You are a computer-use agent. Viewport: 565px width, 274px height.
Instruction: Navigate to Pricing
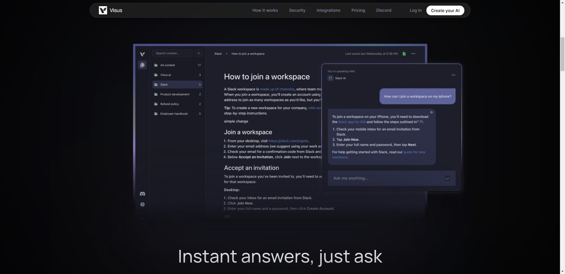point(358,10)
